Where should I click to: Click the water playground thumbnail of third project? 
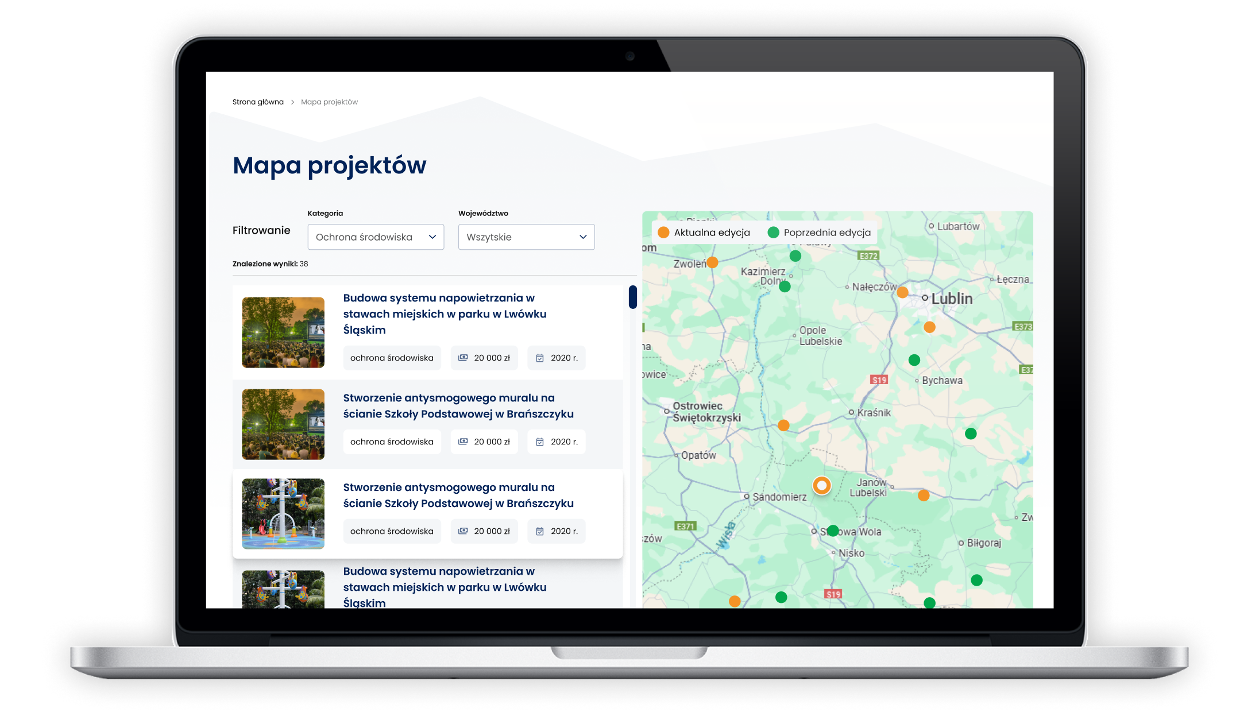pos(283,514)
